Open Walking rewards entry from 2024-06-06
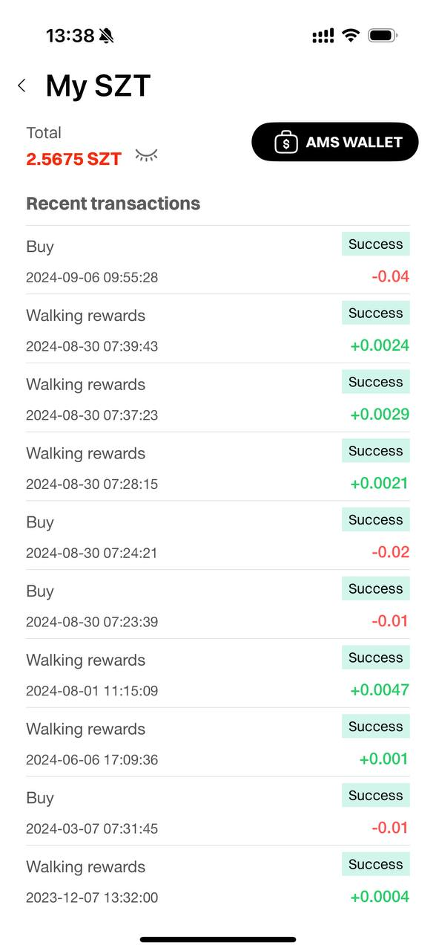 coord(218,743)
